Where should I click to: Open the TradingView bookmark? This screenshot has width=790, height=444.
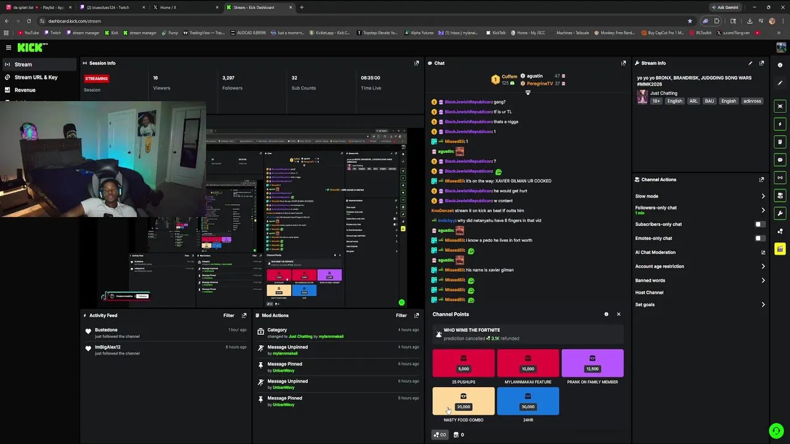pos(204,33)
